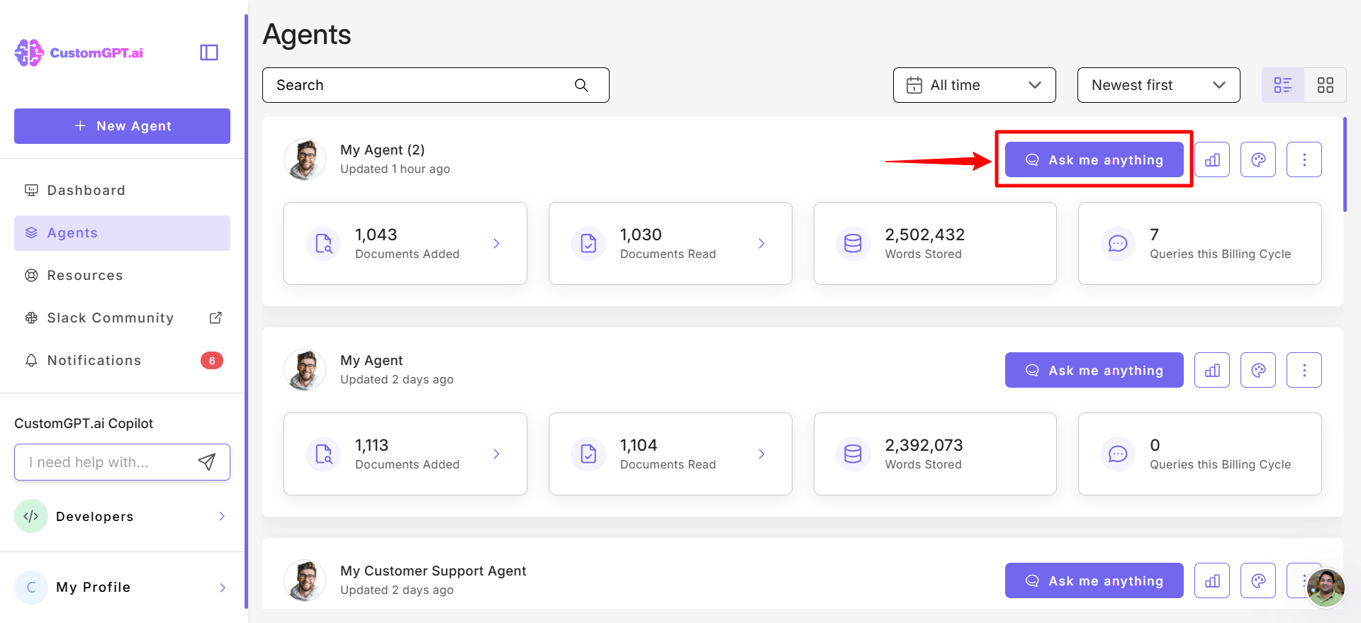Switch to list view

1283,85
